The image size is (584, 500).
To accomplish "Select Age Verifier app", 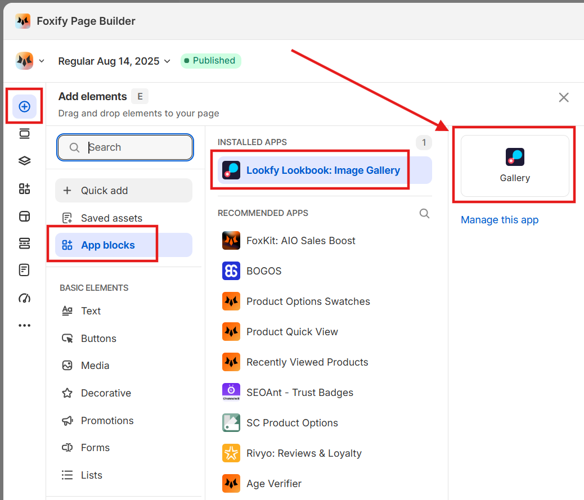I will 325,484.
